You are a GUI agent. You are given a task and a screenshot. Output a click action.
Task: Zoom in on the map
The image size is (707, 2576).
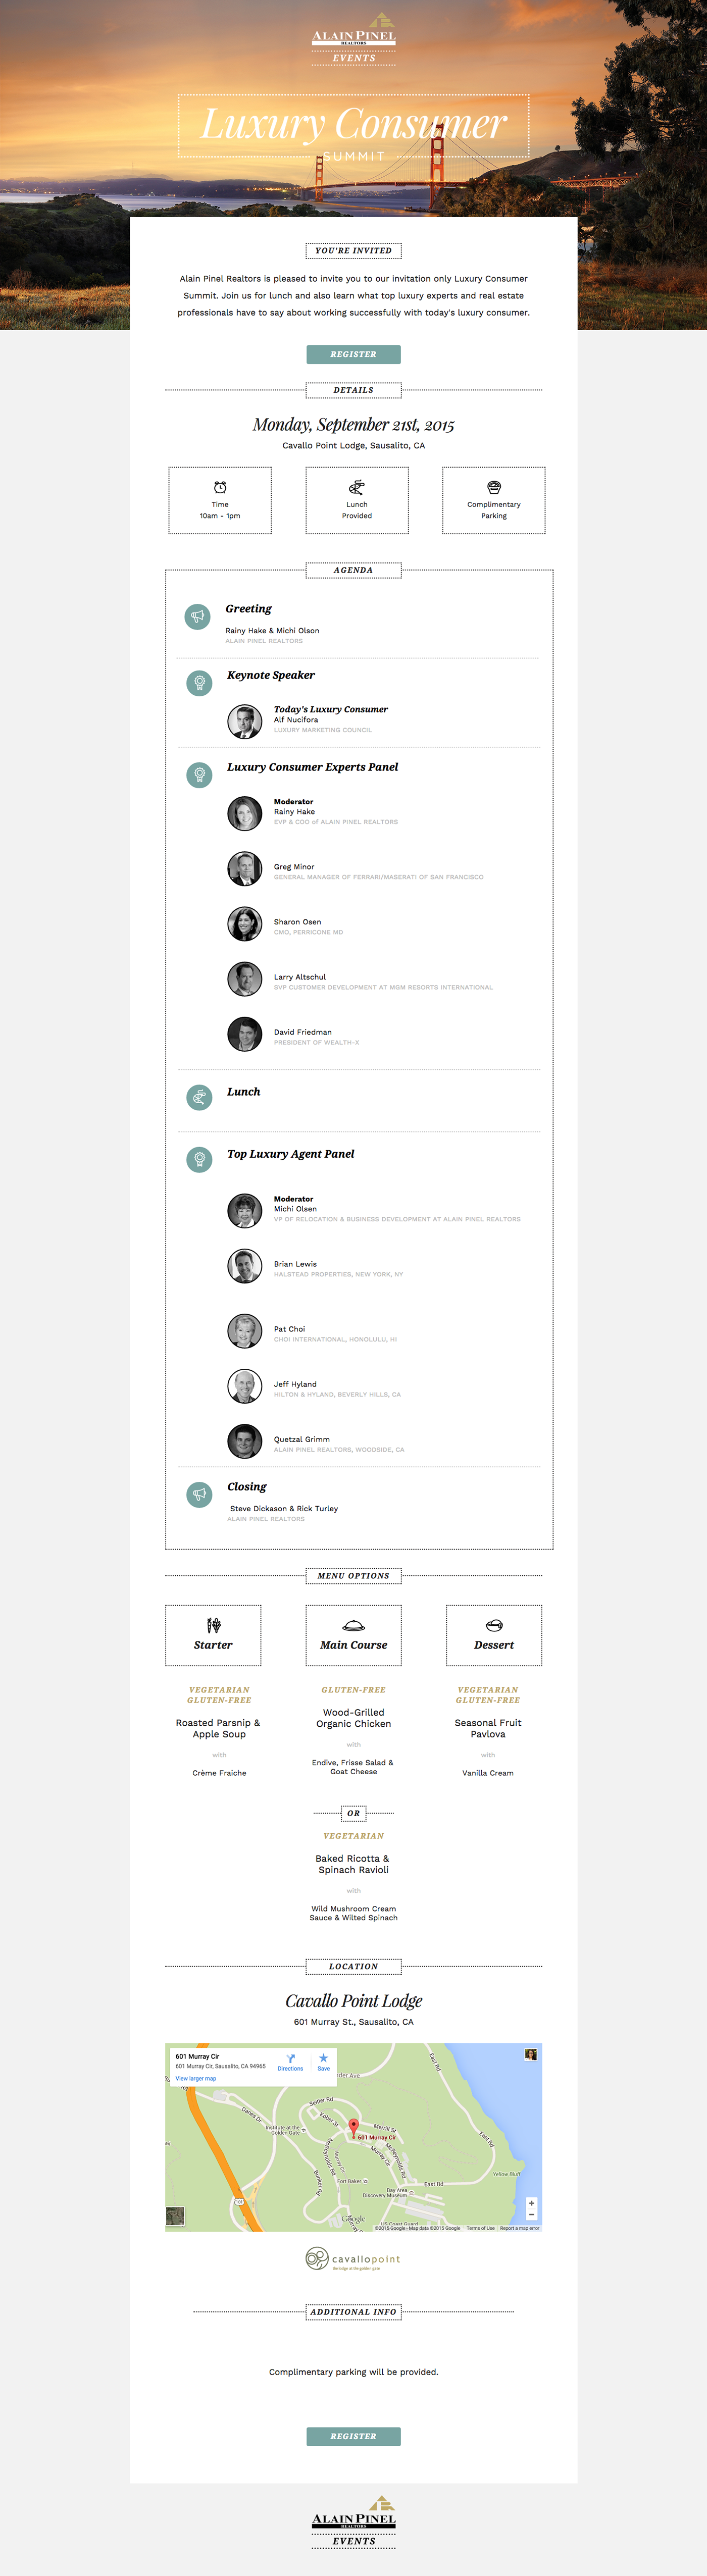point(531,2203)
